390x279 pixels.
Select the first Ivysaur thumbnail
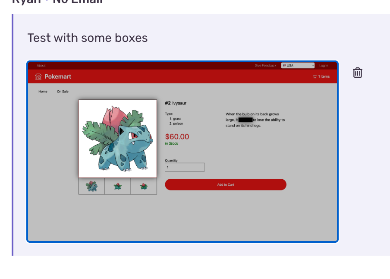pos(91,186)
